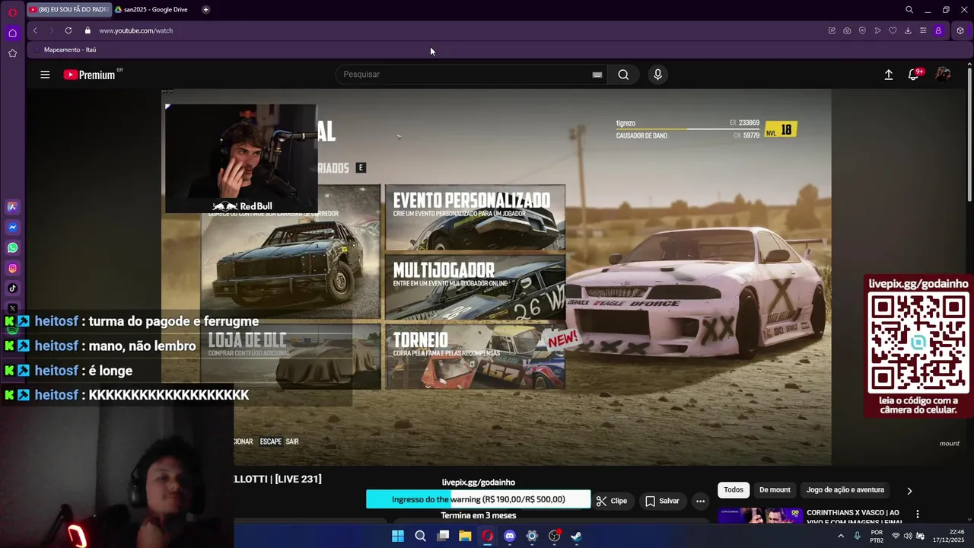Open YouTube notifications bell
The height and width of the screenshot is (548, 974).
[x=913, y=75]
